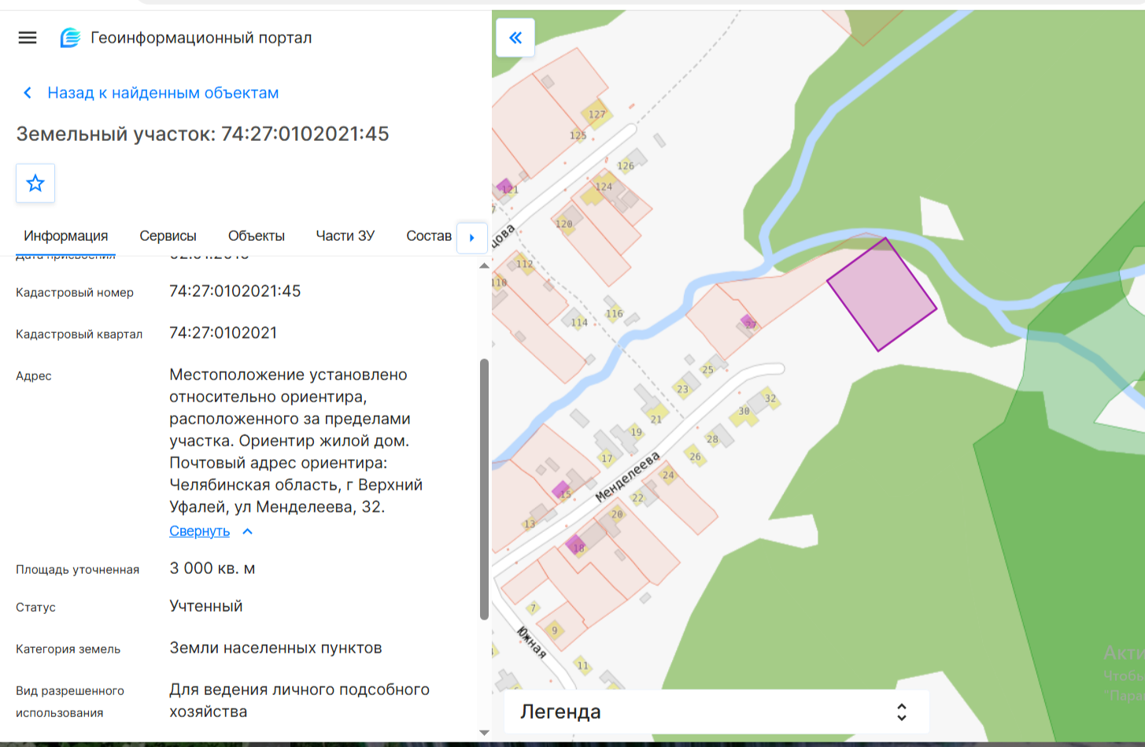Click the Южная street label
This screenshot has height=747, width=1145.
[x=531, y=642]
